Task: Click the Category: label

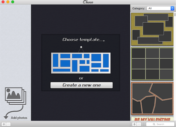Action: [x=138, y=8]
